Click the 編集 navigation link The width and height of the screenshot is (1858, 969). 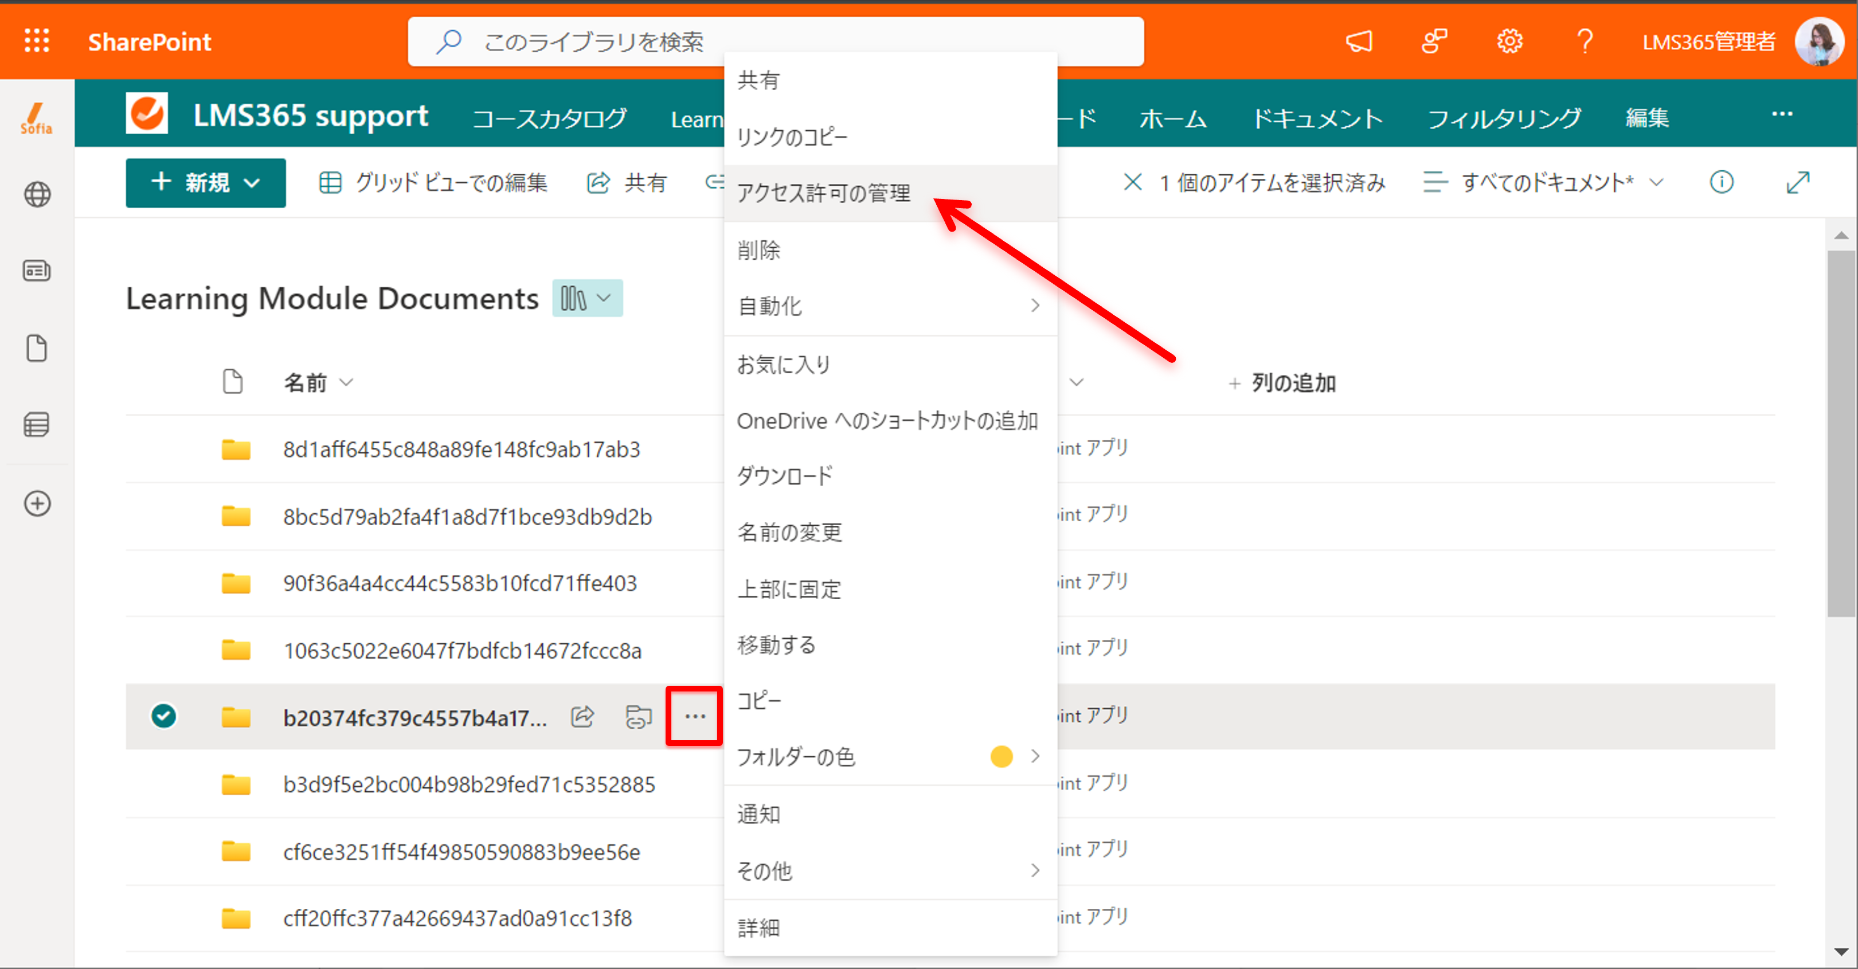click(x=1648, y=118)
